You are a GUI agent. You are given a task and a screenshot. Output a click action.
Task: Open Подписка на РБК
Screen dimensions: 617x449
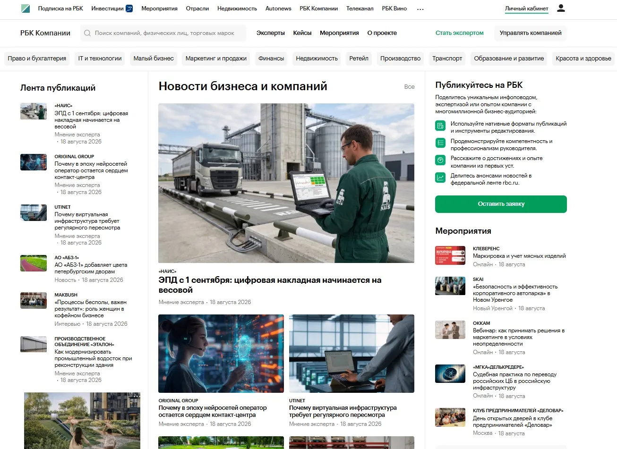coord(60,8)
